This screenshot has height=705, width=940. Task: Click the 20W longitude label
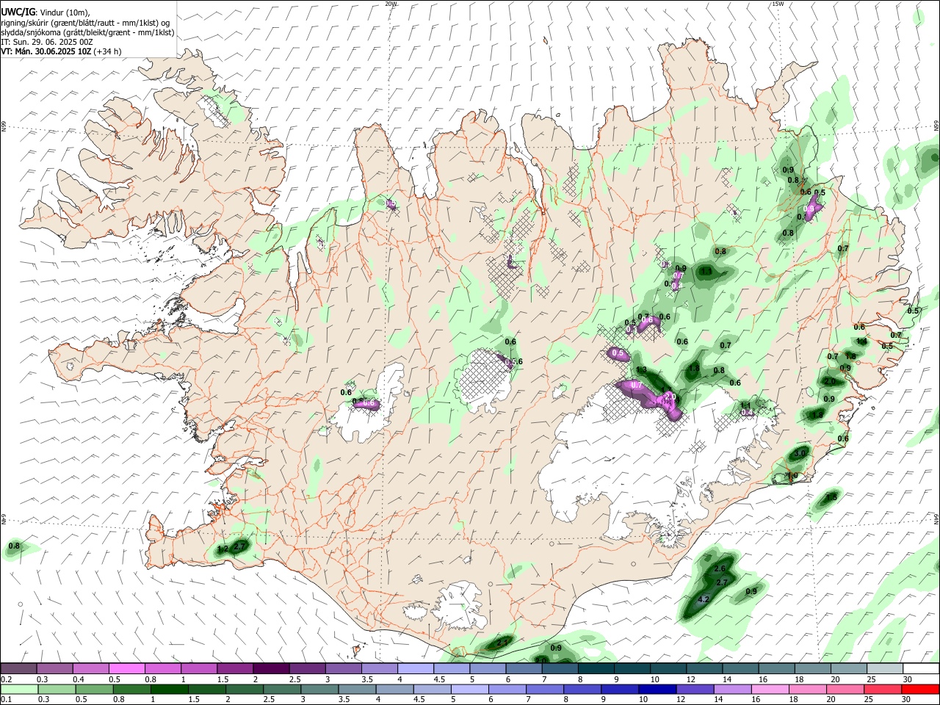(391, 4)
